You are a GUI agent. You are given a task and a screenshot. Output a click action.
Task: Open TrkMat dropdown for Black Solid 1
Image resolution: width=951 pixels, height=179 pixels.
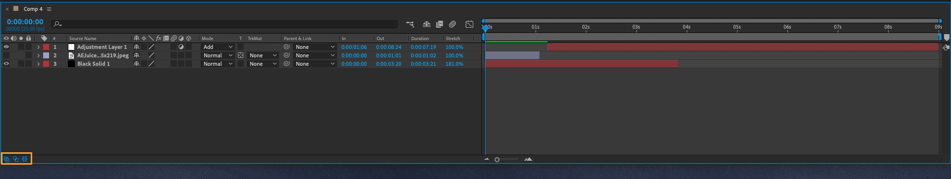pos(263,64)
